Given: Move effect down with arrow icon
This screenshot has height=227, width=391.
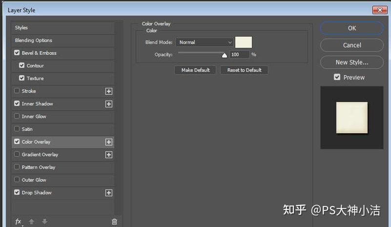Looking at the screenshot, I should pyautogui.click(x=44, y=221).
